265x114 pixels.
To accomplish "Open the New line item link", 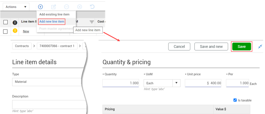I will click(26, 31).
